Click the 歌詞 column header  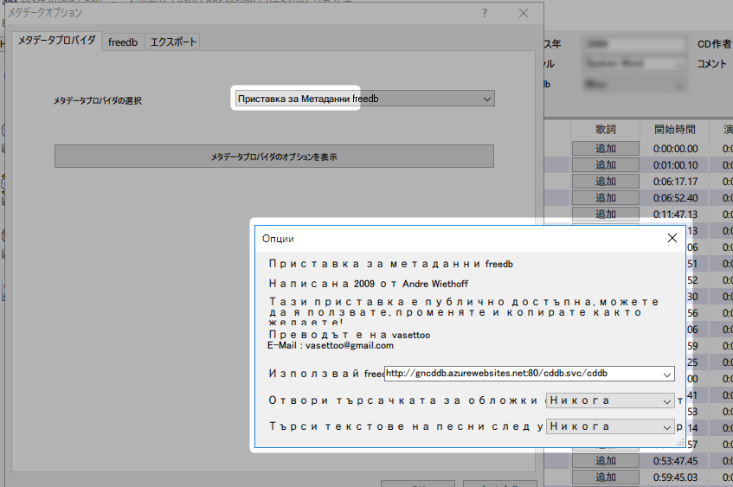tap(606, 130)
